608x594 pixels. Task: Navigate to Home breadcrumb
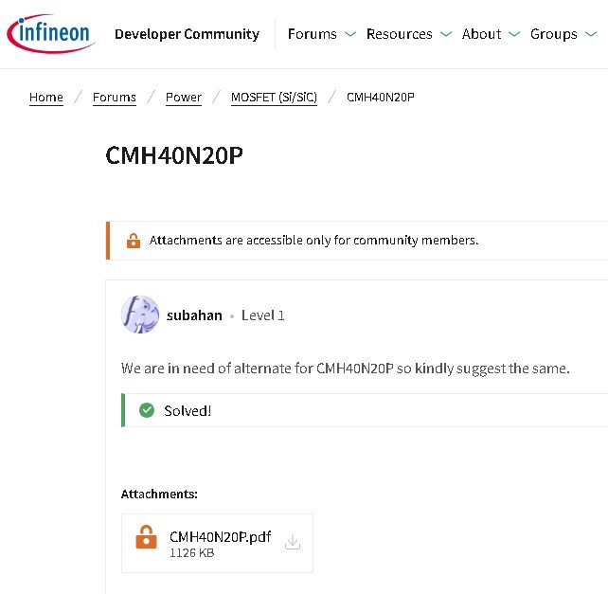(x=46, y=98)
